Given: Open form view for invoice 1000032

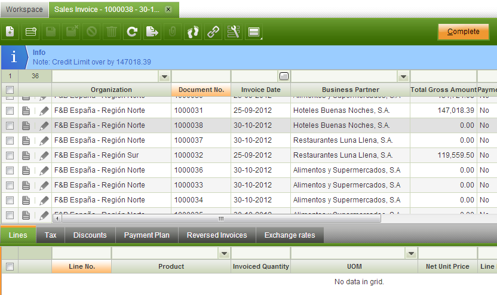Looking at the screenshot, I should [26, 155].
